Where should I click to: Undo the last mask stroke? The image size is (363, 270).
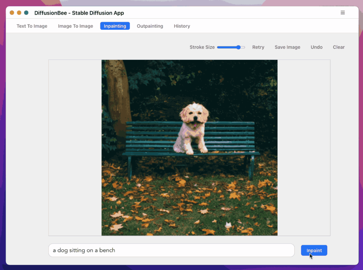click(x=316, y=47)
